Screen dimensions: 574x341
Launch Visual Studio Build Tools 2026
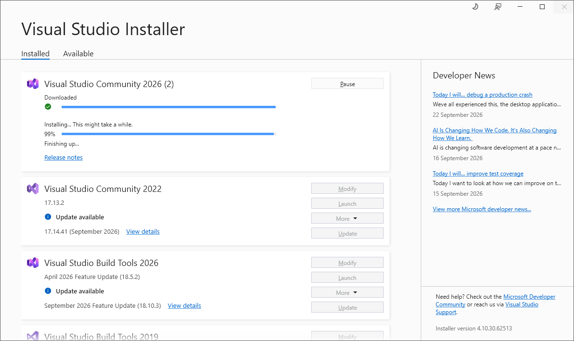347,278
